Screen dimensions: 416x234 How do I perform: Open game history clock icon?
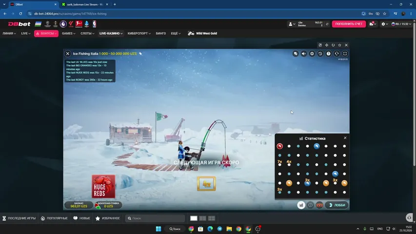tap(320, 54)
